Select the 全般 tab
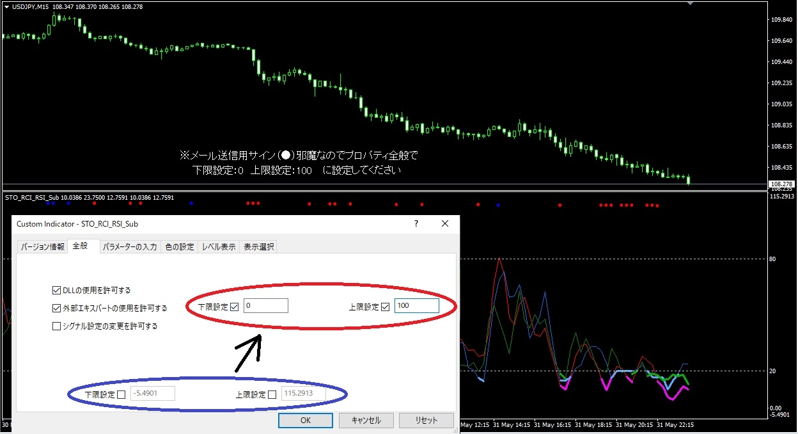Image resolution: width=798 pixels, height=434 pixels. [x=83, y=246]
